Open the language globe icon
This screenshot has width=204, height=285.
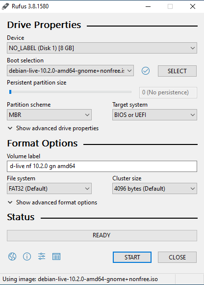pos(12,256)
